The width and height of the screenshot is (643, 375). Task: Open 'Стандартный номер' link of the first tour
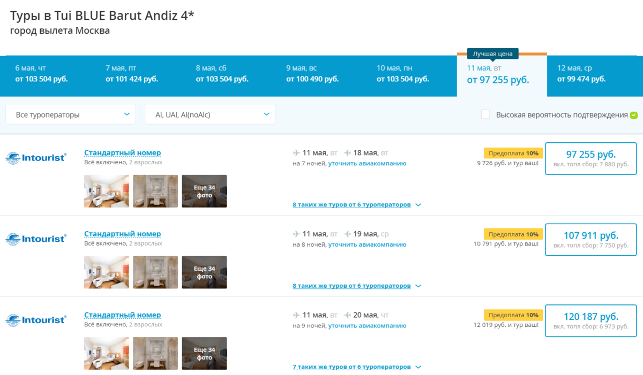122,152
